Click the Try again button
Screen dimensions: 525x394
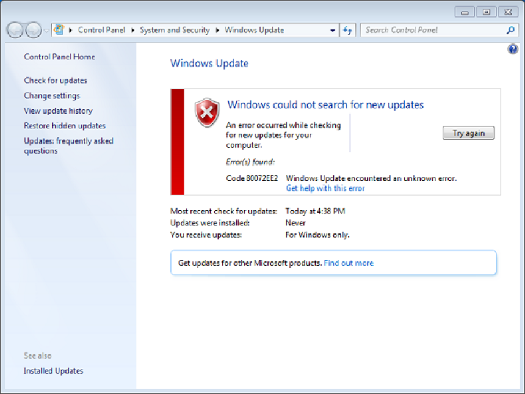468,133
